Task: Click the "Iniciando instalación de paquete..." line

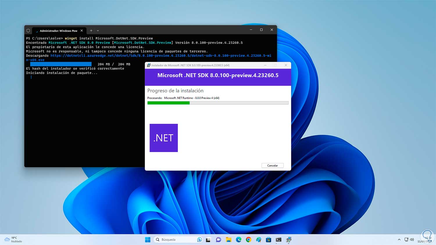Action: click(x=62, y=73)
